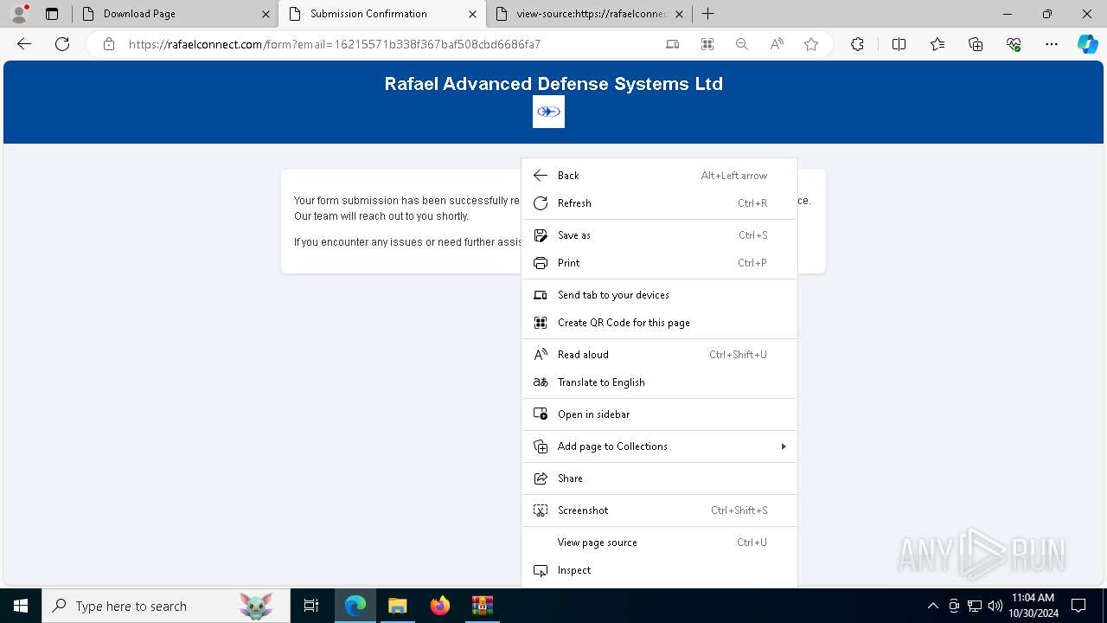The height and width of the screenshot is (623, 1107).
Task: Open a new tab with the plus button
Action: tap(707, 14)
